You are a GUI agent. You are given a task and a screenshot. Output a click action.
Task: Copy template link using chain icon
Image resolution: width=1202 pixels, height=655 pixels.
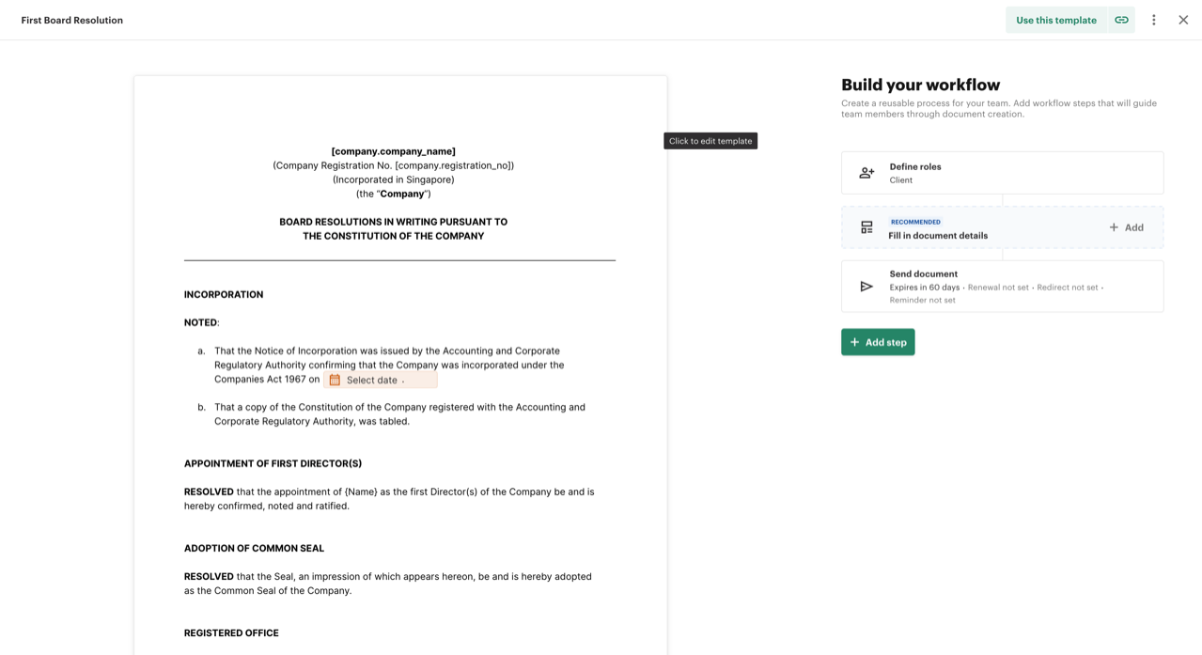coord(1121,20)
